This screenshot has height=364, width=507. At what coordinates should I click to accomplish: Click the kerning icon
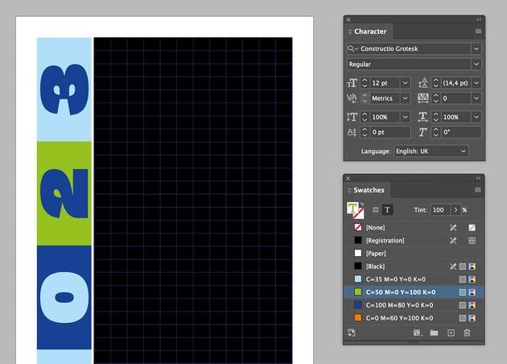pyautogui.click(x=352, y=98)
